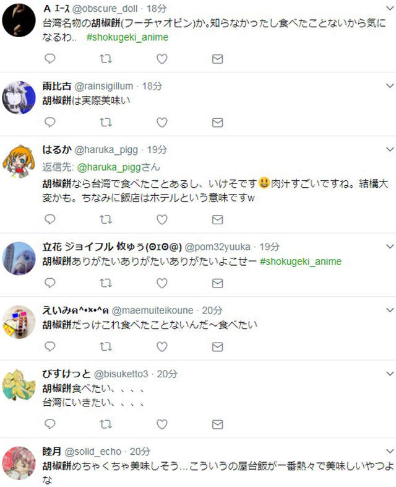Expand tweet menu for haruka_pigg's tweet
The width and height of the screenshot is (396, 487).
pos(389,151)
